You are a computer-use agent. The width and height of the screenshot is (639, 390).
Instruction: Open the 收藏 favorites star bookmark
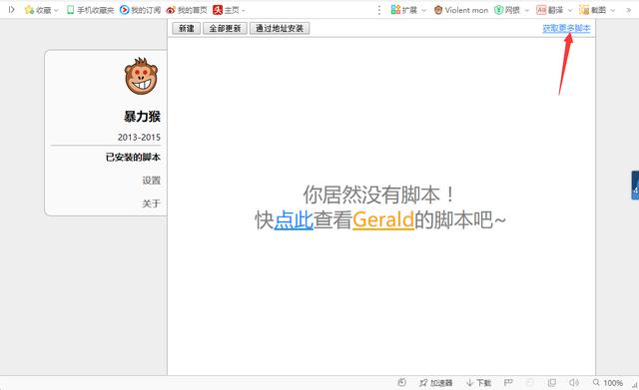click(38, 10)
